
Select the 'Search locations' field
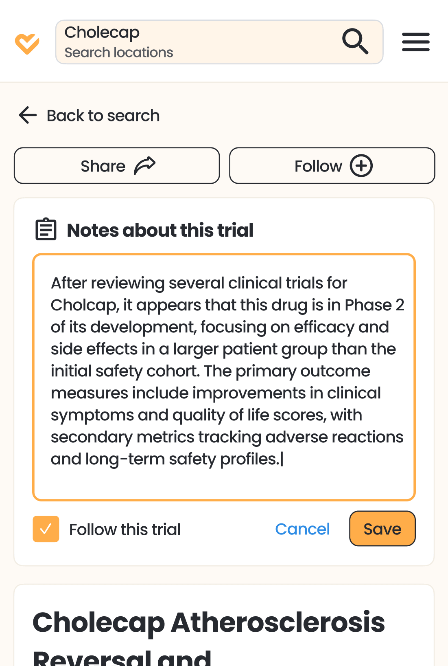(x=119, y=53)
